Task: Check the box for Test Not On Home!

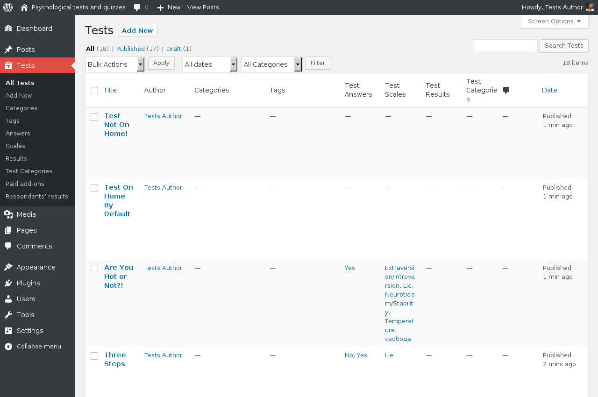Action: (x=94, y=117)
